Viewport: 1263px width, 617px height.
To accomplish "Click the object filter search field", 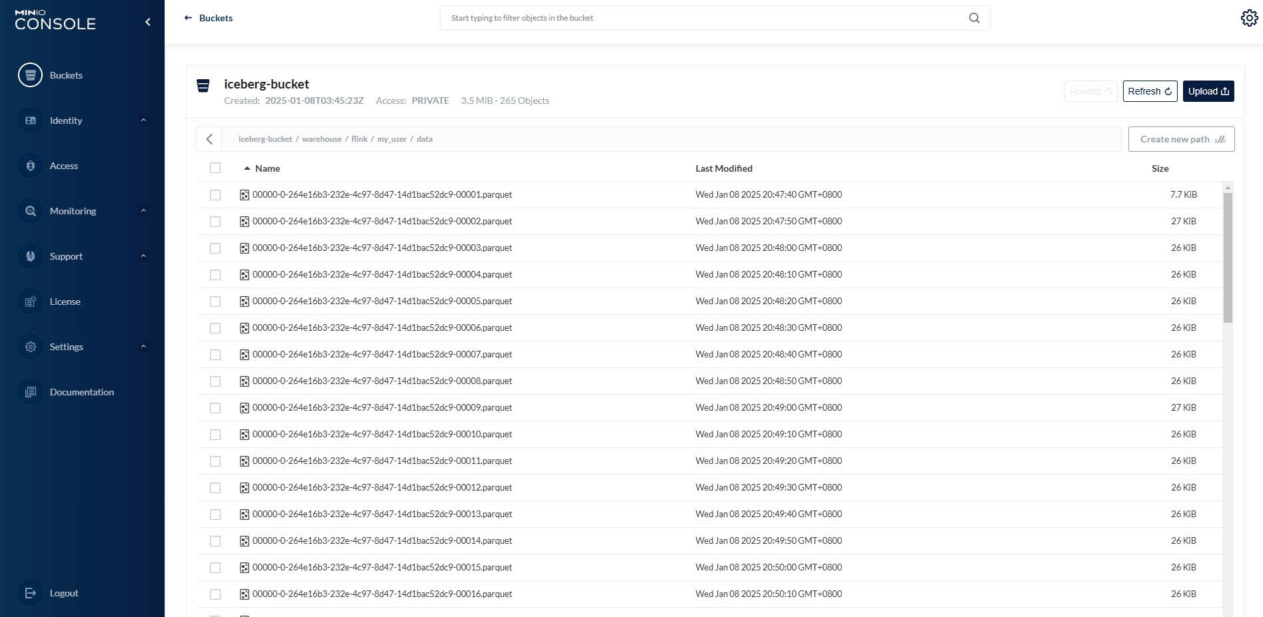I will pos(706,18).
